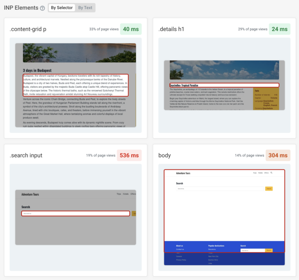
Task: Click the 304 ms INP badge
Action: point(278,155)
